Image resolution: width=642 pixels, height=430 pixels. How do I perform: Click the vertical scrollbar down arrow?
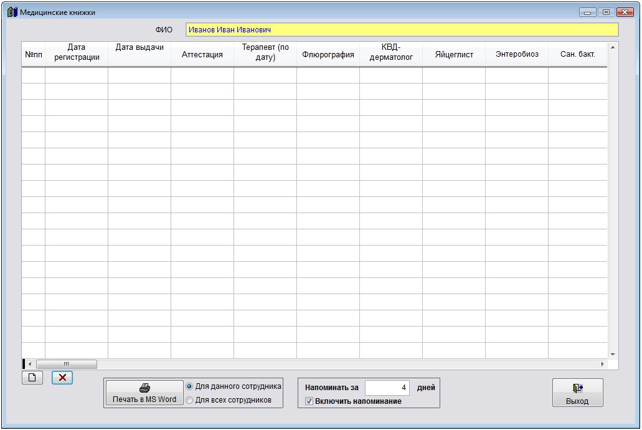(613, 354)
